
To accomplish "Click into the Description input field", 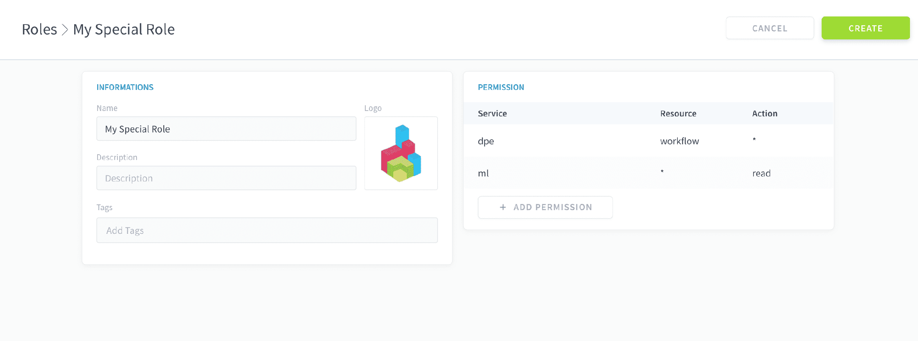I will [x=226, y=178].
